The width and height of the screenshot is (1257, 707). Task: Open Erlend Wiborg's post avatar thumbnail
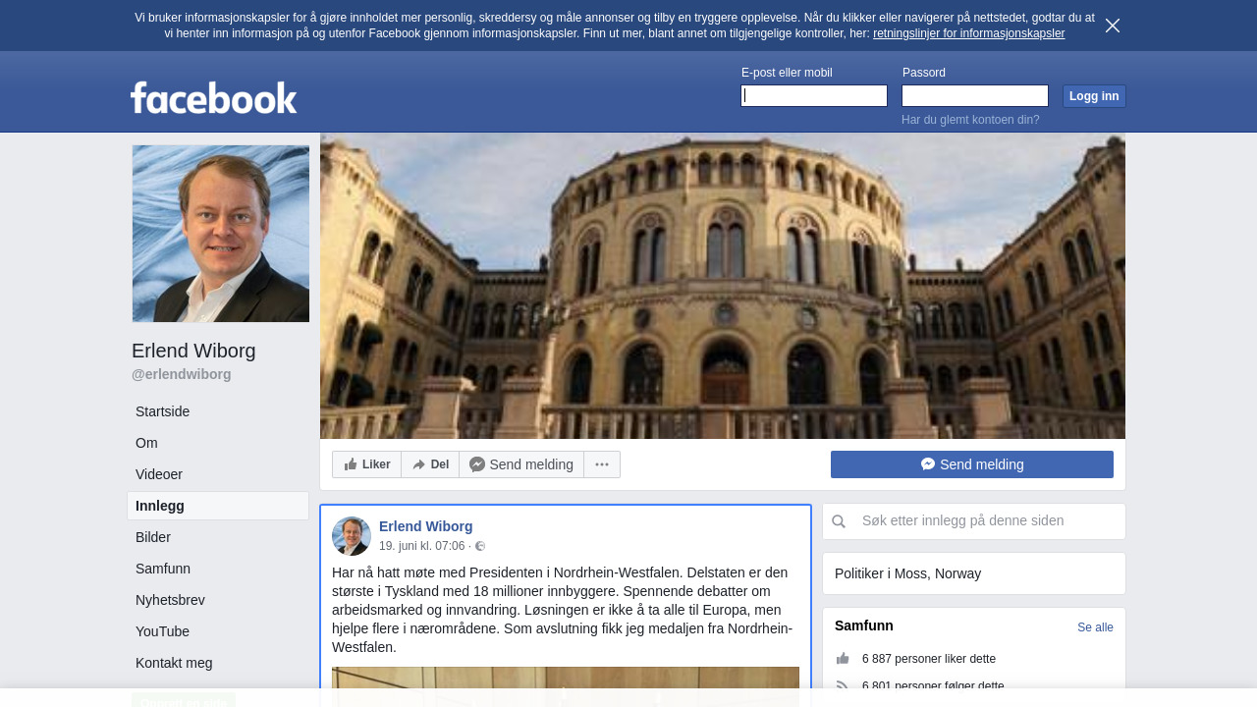coord(352,536)
